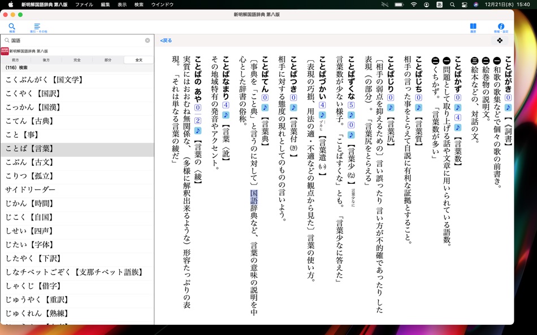Play the audio for ことばなまり
Screen dimensions: 537x335
tap(226, 115)
